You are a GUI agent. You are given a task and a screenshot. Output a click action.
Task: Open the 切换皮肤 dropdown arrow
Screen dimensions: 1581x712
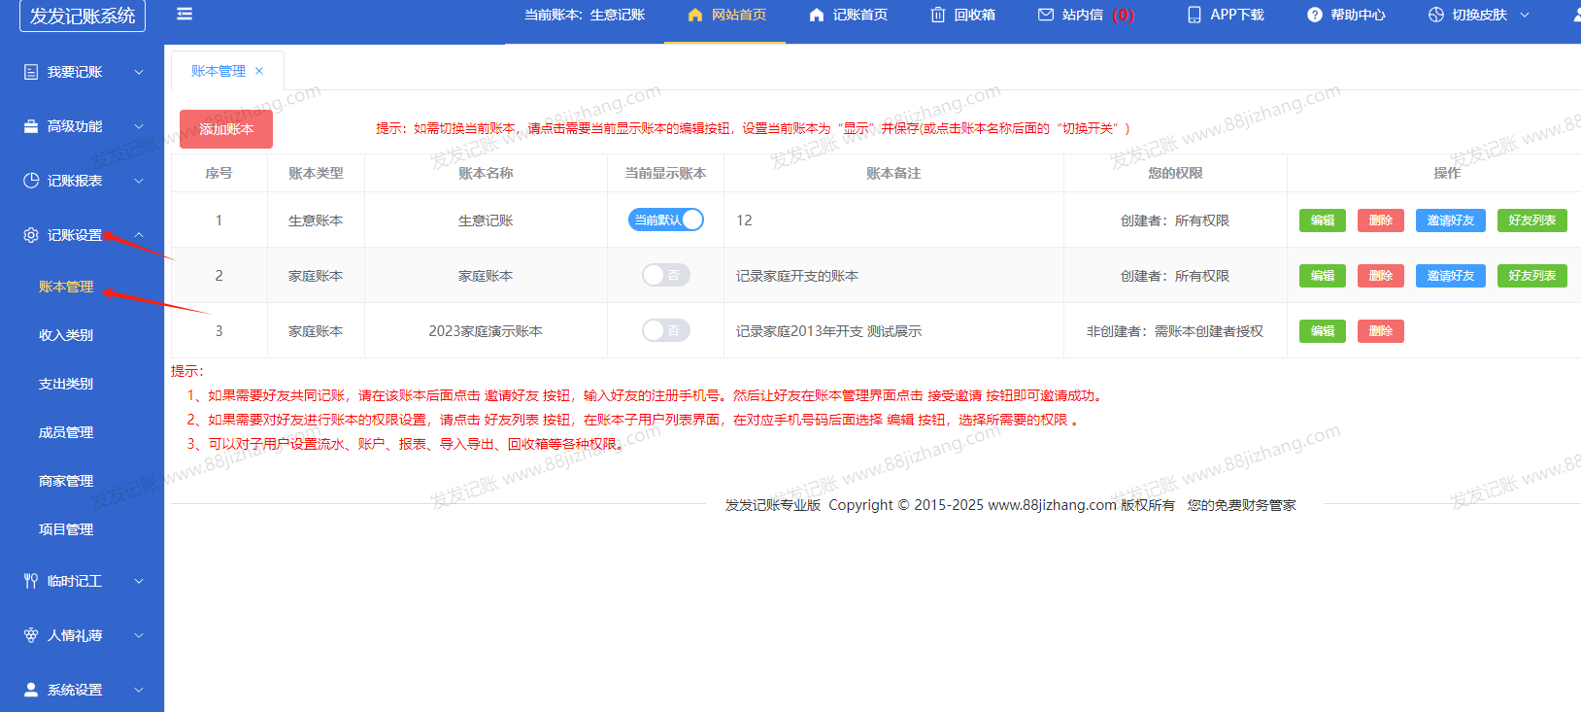tap(1525, 15)
